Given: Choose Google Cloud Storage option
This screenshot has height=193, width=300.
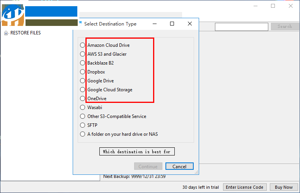Looking at the screenshot, I should point(82,90).
